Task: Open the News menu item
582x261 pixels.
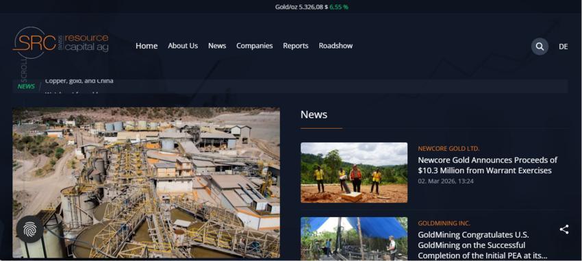Action: [x=217, y=46]
